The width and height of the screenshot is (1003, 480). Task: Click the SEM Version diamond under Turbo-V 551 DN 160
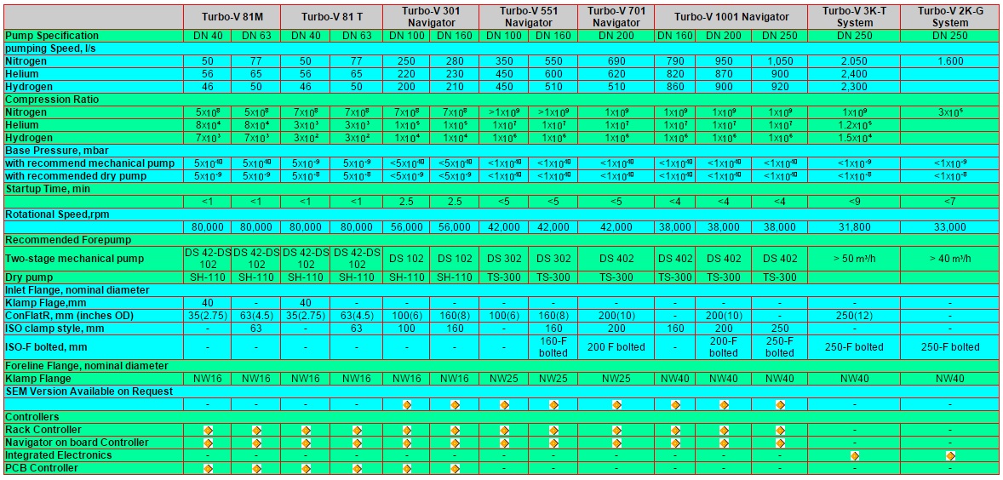tap(553, 404)
